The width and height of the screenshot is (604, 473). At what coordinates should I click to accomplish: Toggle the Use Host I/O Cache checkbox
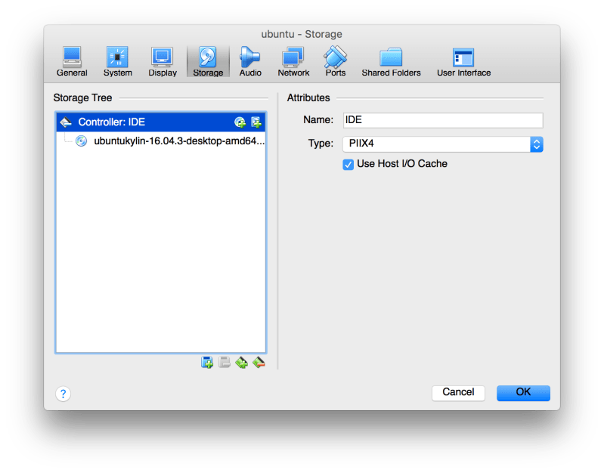click(x=348, y=165)
